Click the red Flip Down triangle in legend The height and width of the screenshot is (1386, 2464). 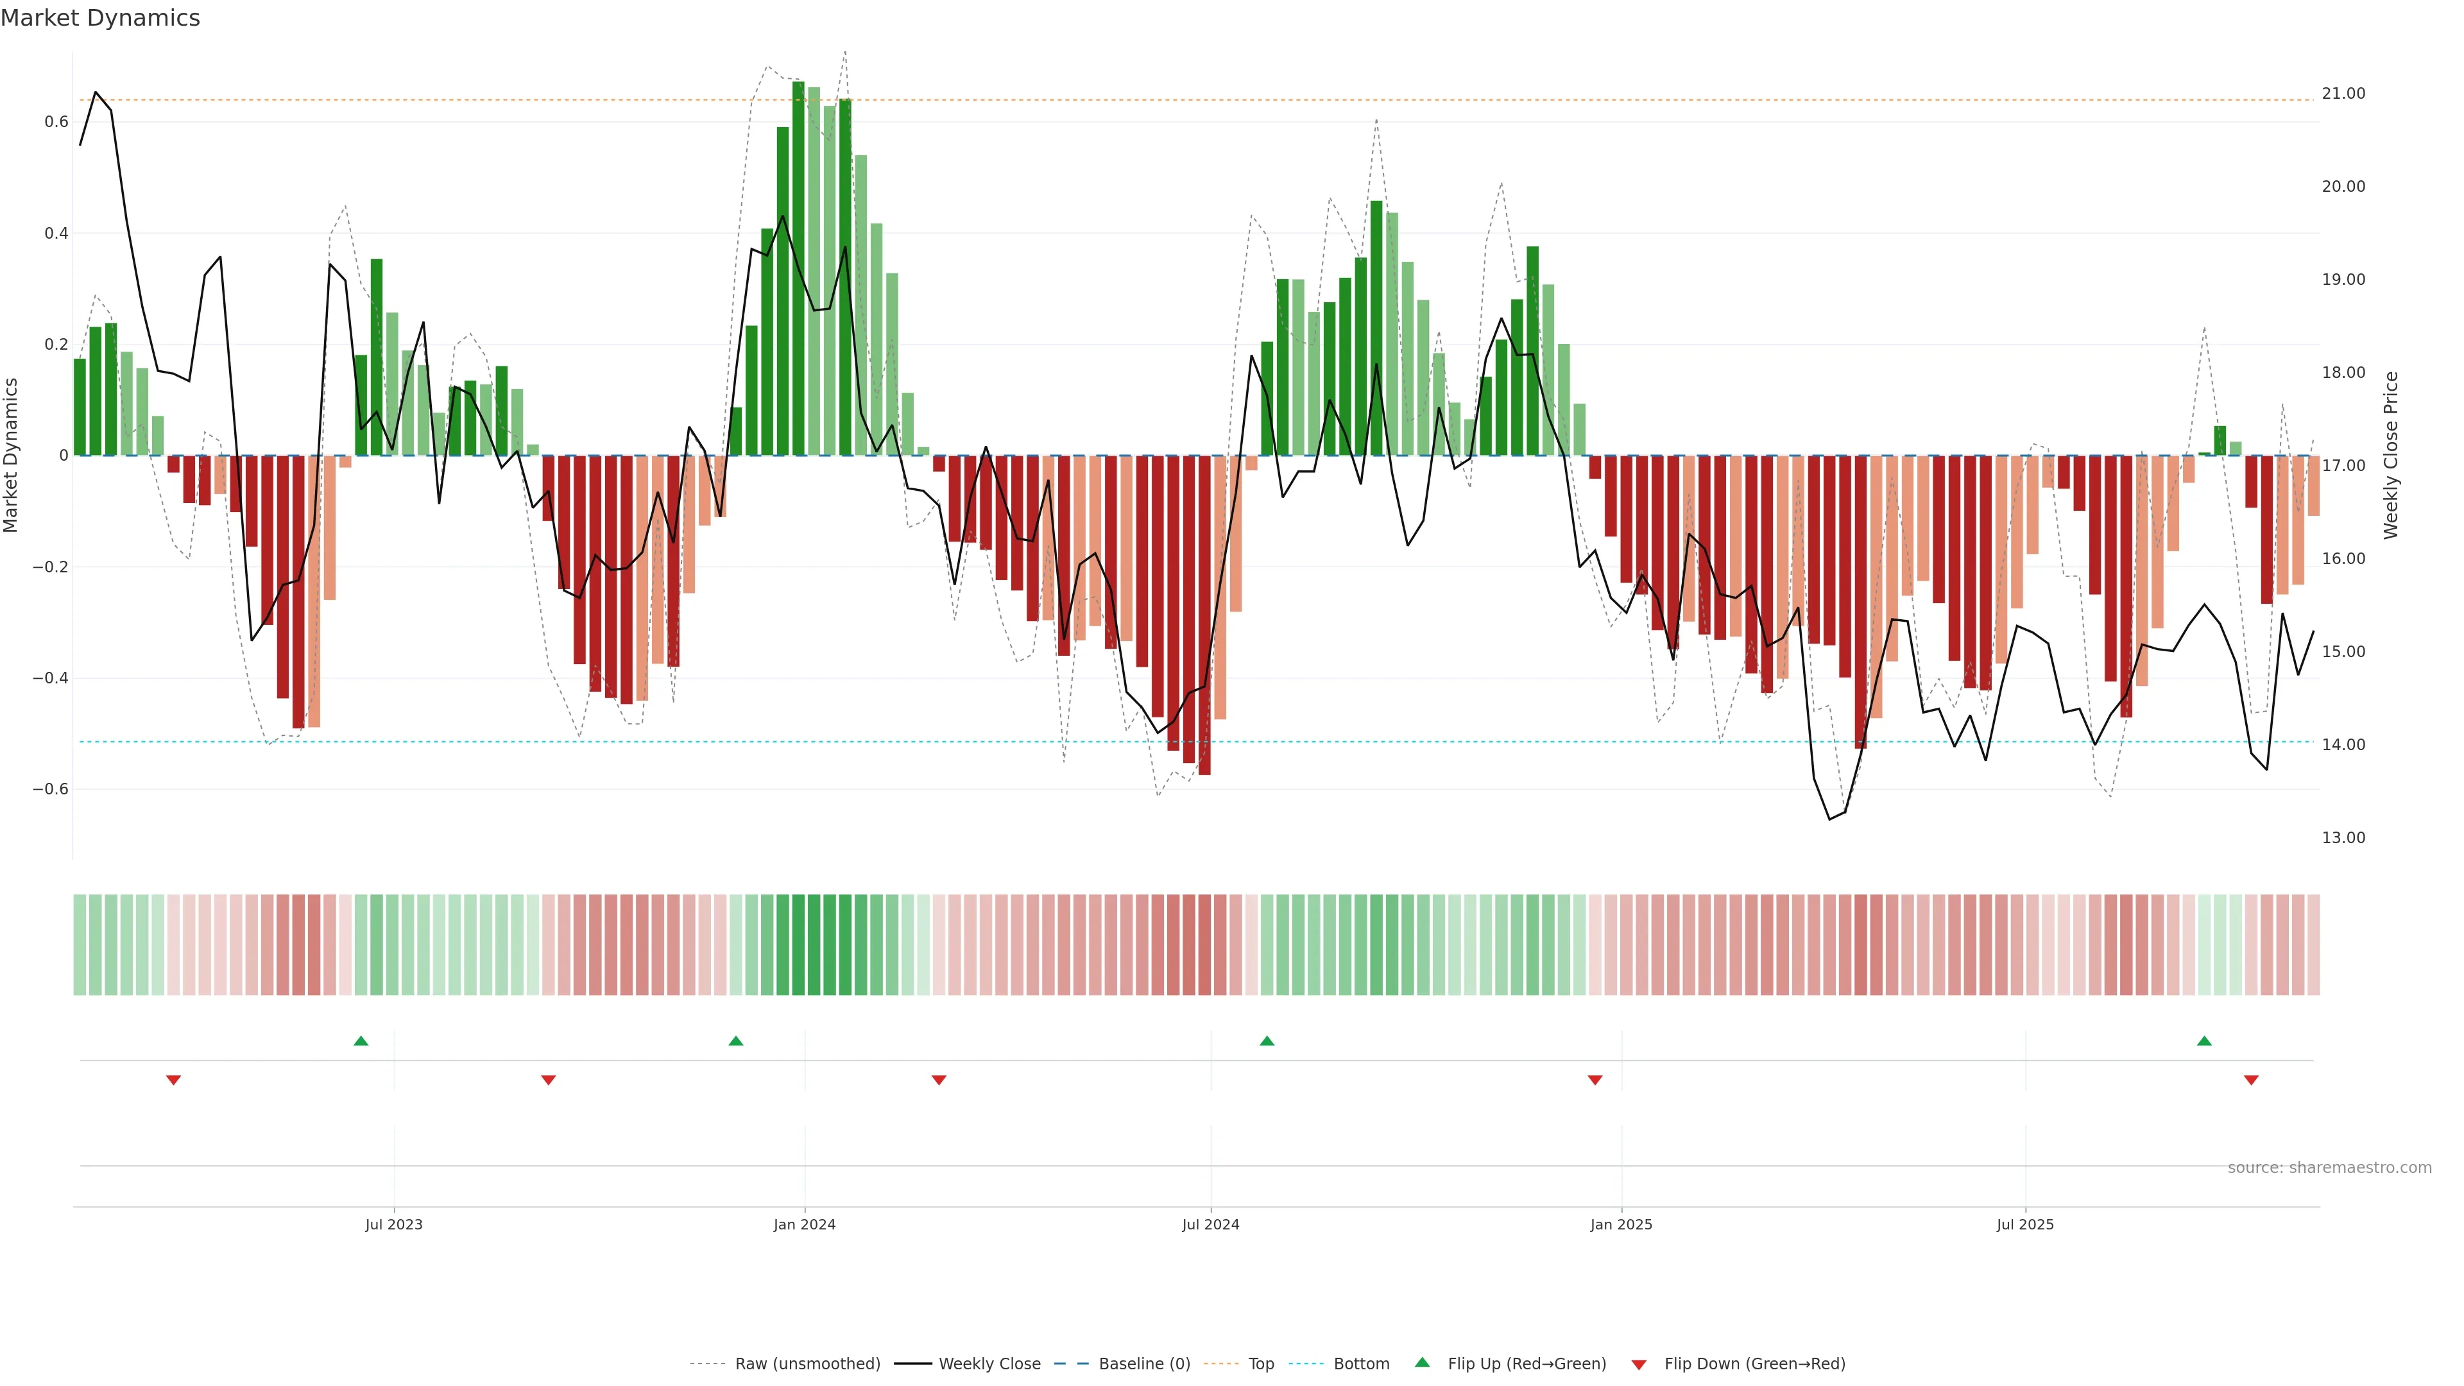[1639, 1364]
